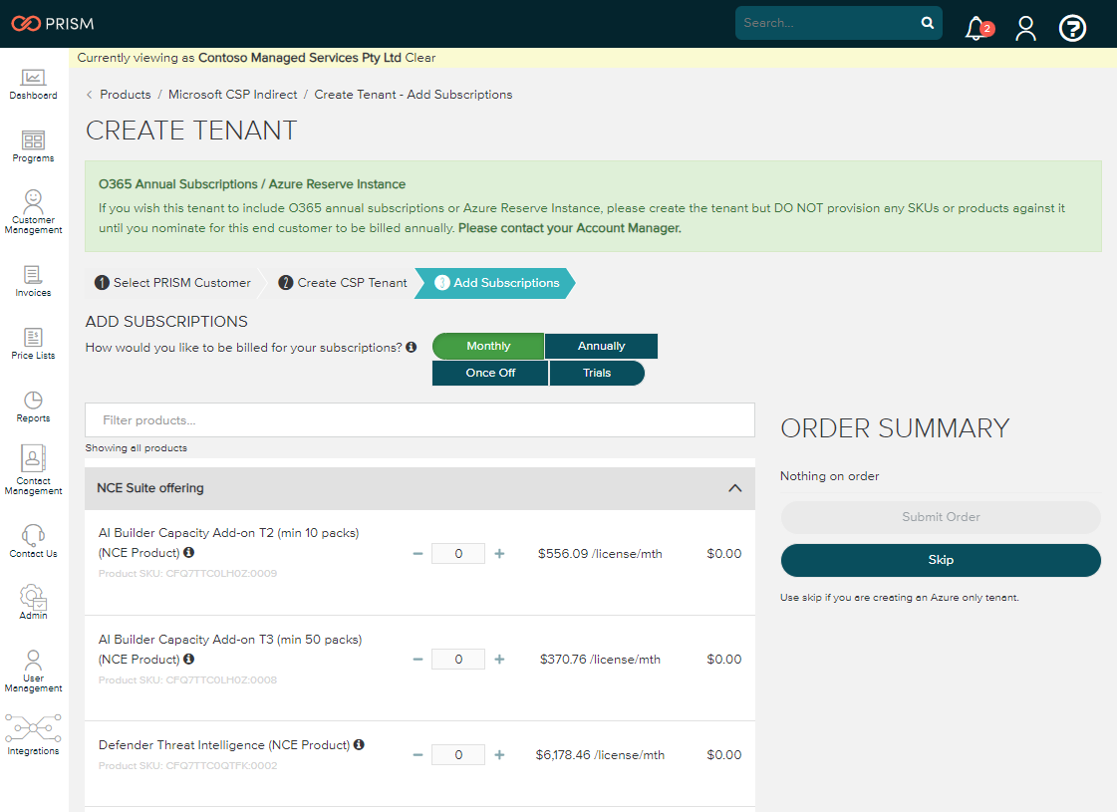Click the notifications bell icon
1117x812 pixels.
coord(976,29)
